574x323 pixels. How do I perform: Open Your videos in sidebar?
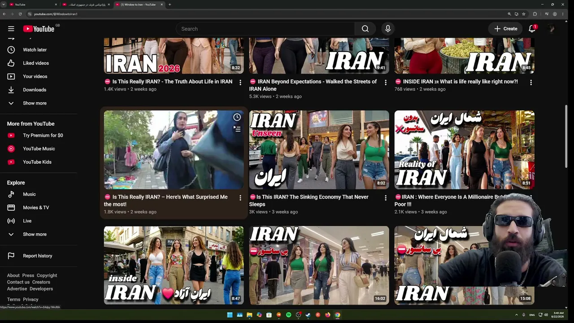(x=35, y=76)
